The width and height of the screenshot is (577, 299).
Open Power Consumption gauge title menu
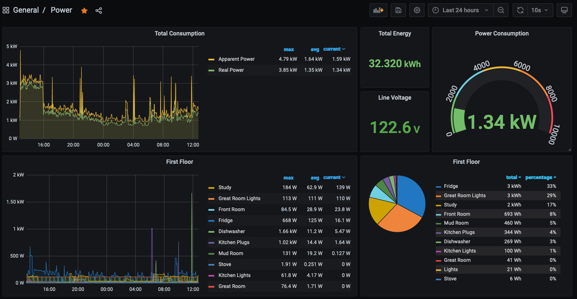[x=502, y=33]
